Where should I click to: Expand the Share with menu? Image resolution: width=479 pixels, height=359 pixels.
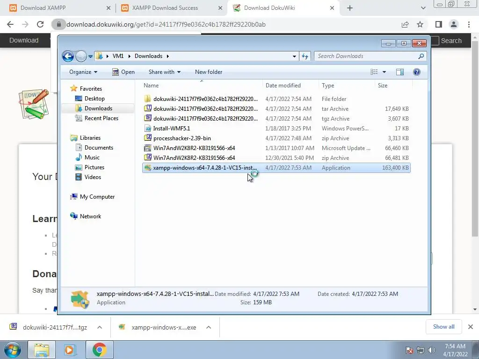coord(164,72)
